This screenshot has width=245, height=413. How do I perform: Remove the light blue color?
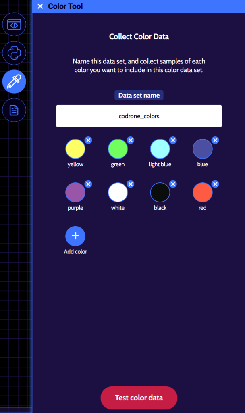click(173, 140)
